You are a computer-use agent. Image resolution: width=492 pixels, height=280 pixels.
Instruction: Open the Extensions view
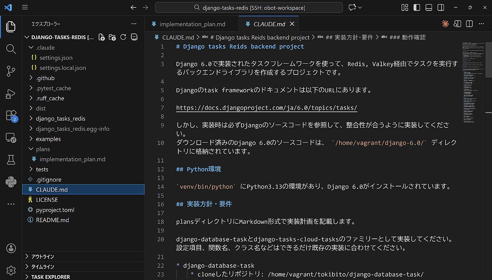pyautogui.click(x=11, y=116)
